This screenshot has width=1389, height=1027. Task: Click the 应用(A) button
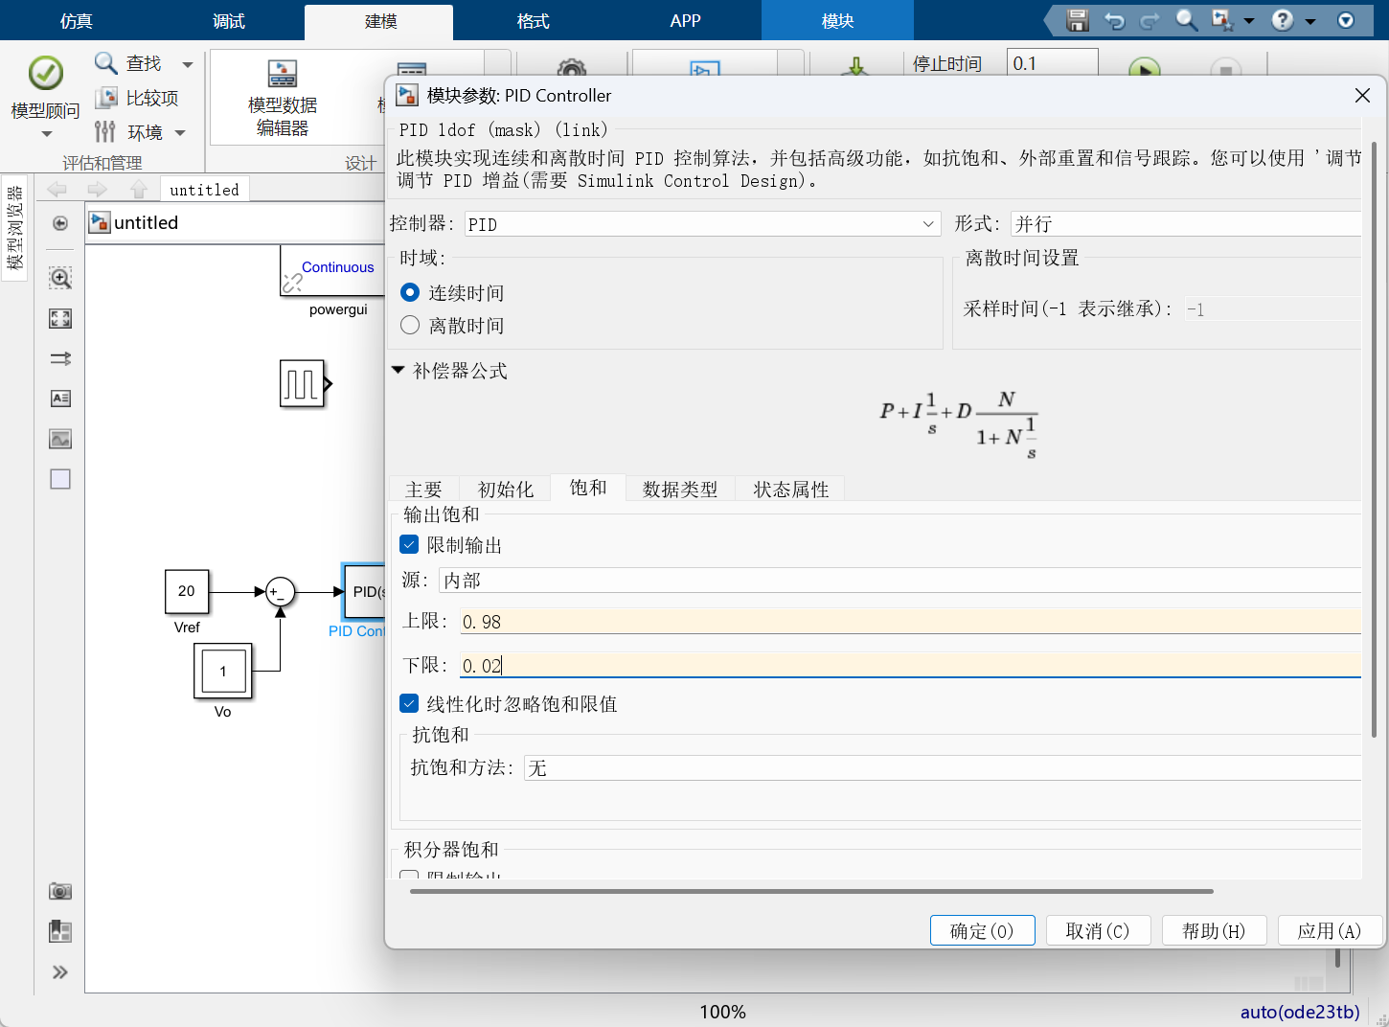(1330, 930)
